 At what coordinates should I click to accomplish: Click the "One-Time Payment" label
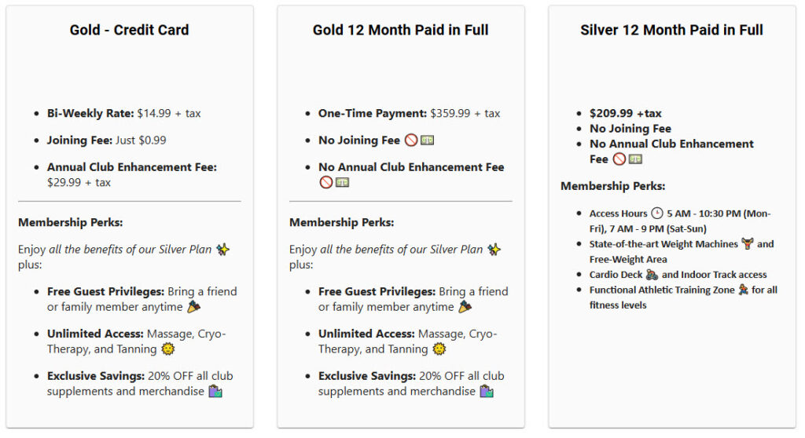coord(373,113)
